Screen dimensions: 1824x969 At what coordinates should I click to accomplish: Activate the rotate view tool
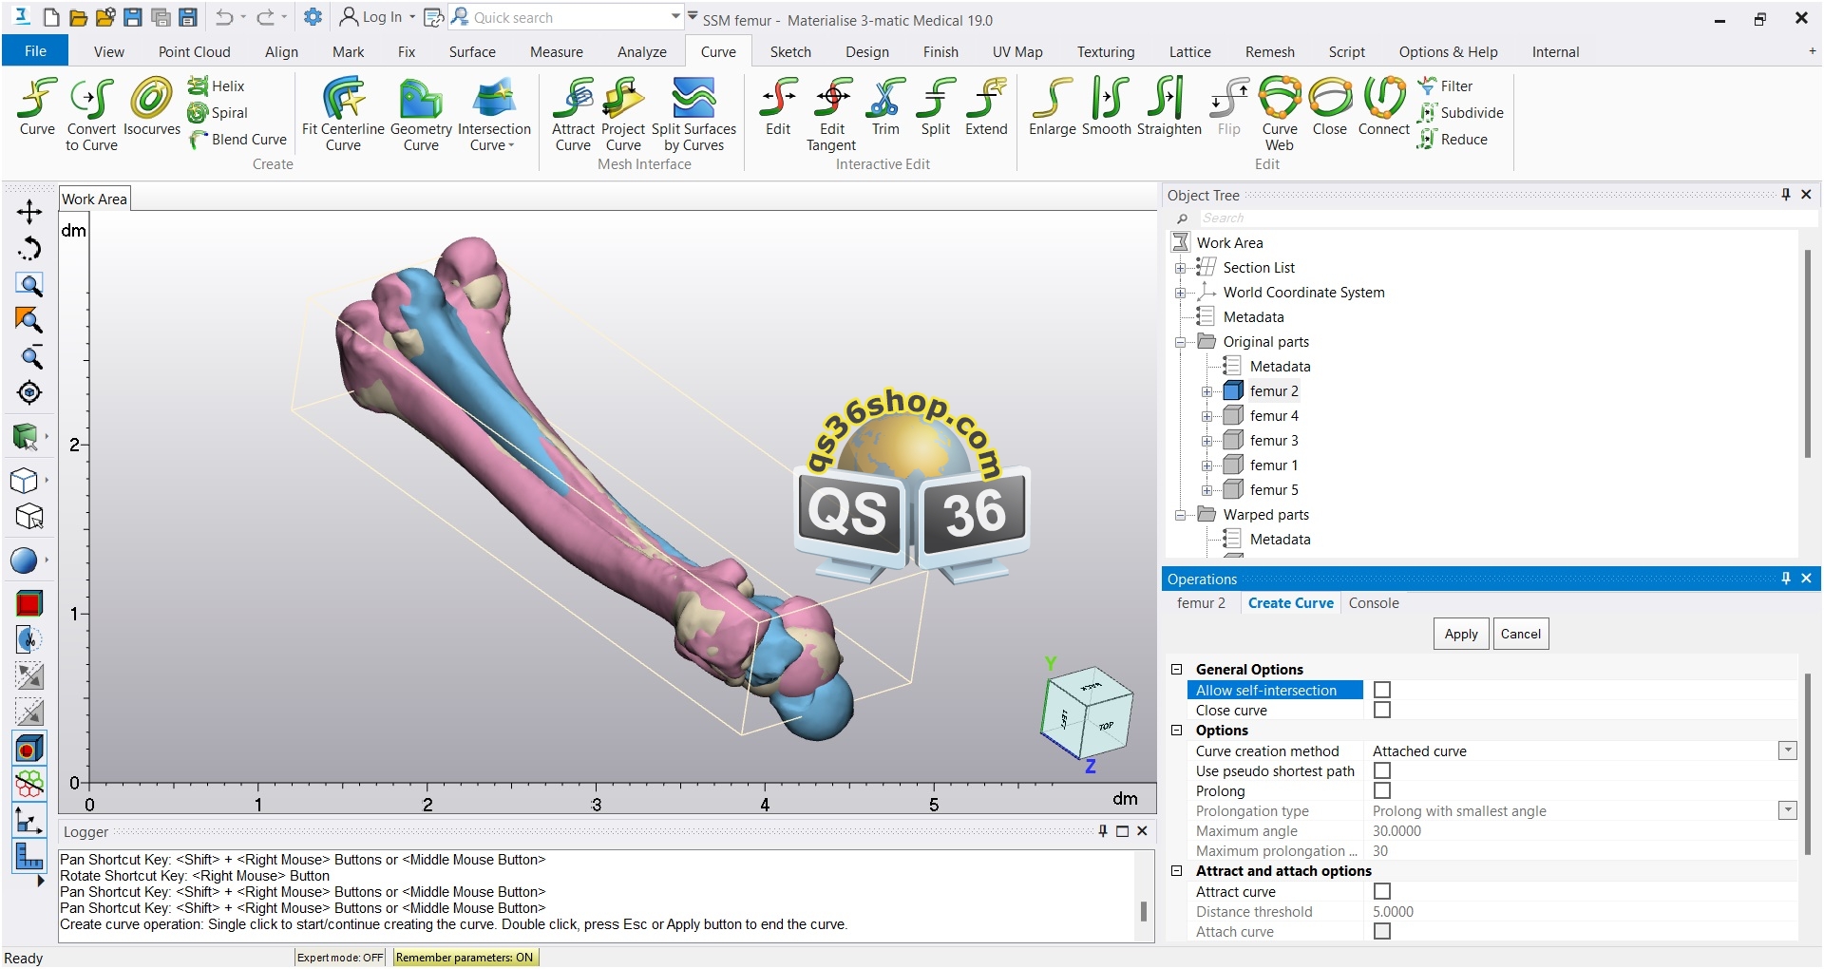click(29, 249)
